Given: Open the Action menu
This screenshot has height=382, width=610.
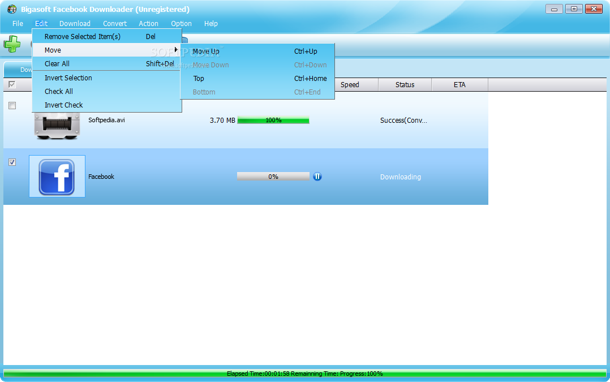Looking at the screenshot, I should [x=148, y=23].
